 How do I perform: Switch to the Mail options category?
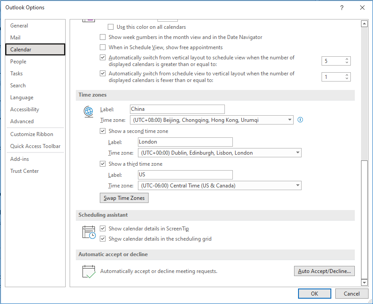(16, 38)
